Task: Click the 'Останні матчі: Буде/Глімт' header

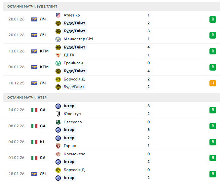Action: pyautogui.click(x=32, y=7)
